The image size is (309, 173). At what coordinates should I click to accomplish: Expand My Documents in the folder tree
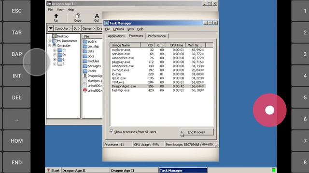click(49, 41)
